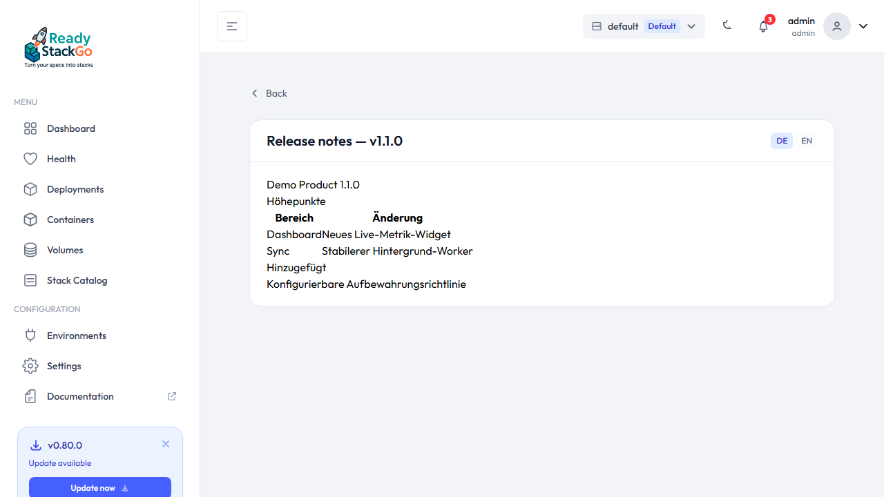Open the default environment selector dropdown
This screenshot has width=884, height=497.
(x=644, y=26)
